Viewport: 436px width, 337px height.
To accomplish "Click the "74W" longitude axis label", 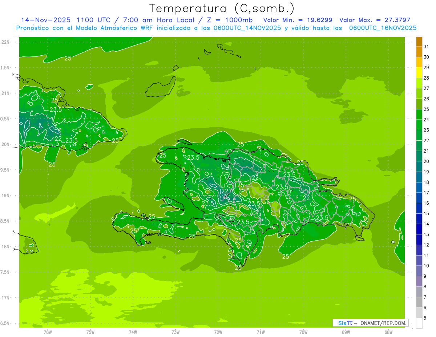I will coord(133,332).
